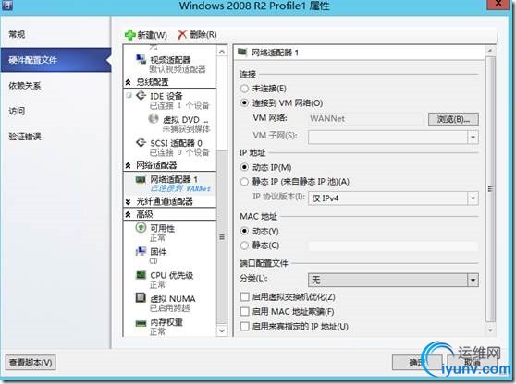This screenshot has width=516, height=384.
Task: Choose 静态 IP (来自静态 IP 池) radio option
Action: tap(244, 182)
